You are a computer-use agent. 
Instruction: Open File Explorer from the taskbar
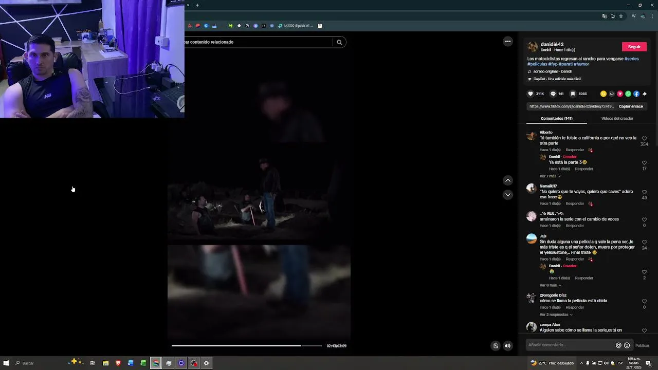click(x=105, y=363)
